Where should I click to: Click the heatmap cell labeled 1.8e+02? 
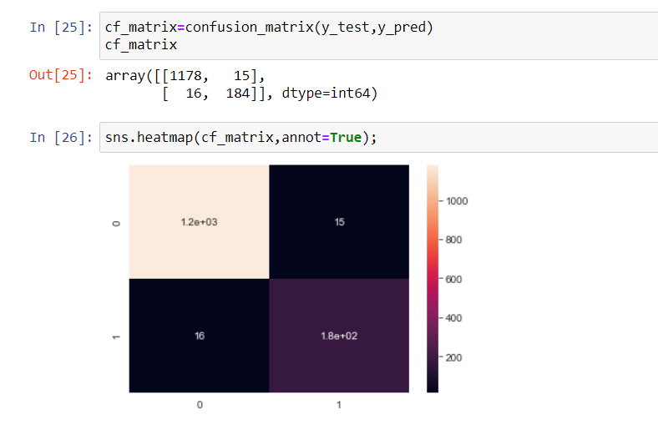click(x=339, y=336)
